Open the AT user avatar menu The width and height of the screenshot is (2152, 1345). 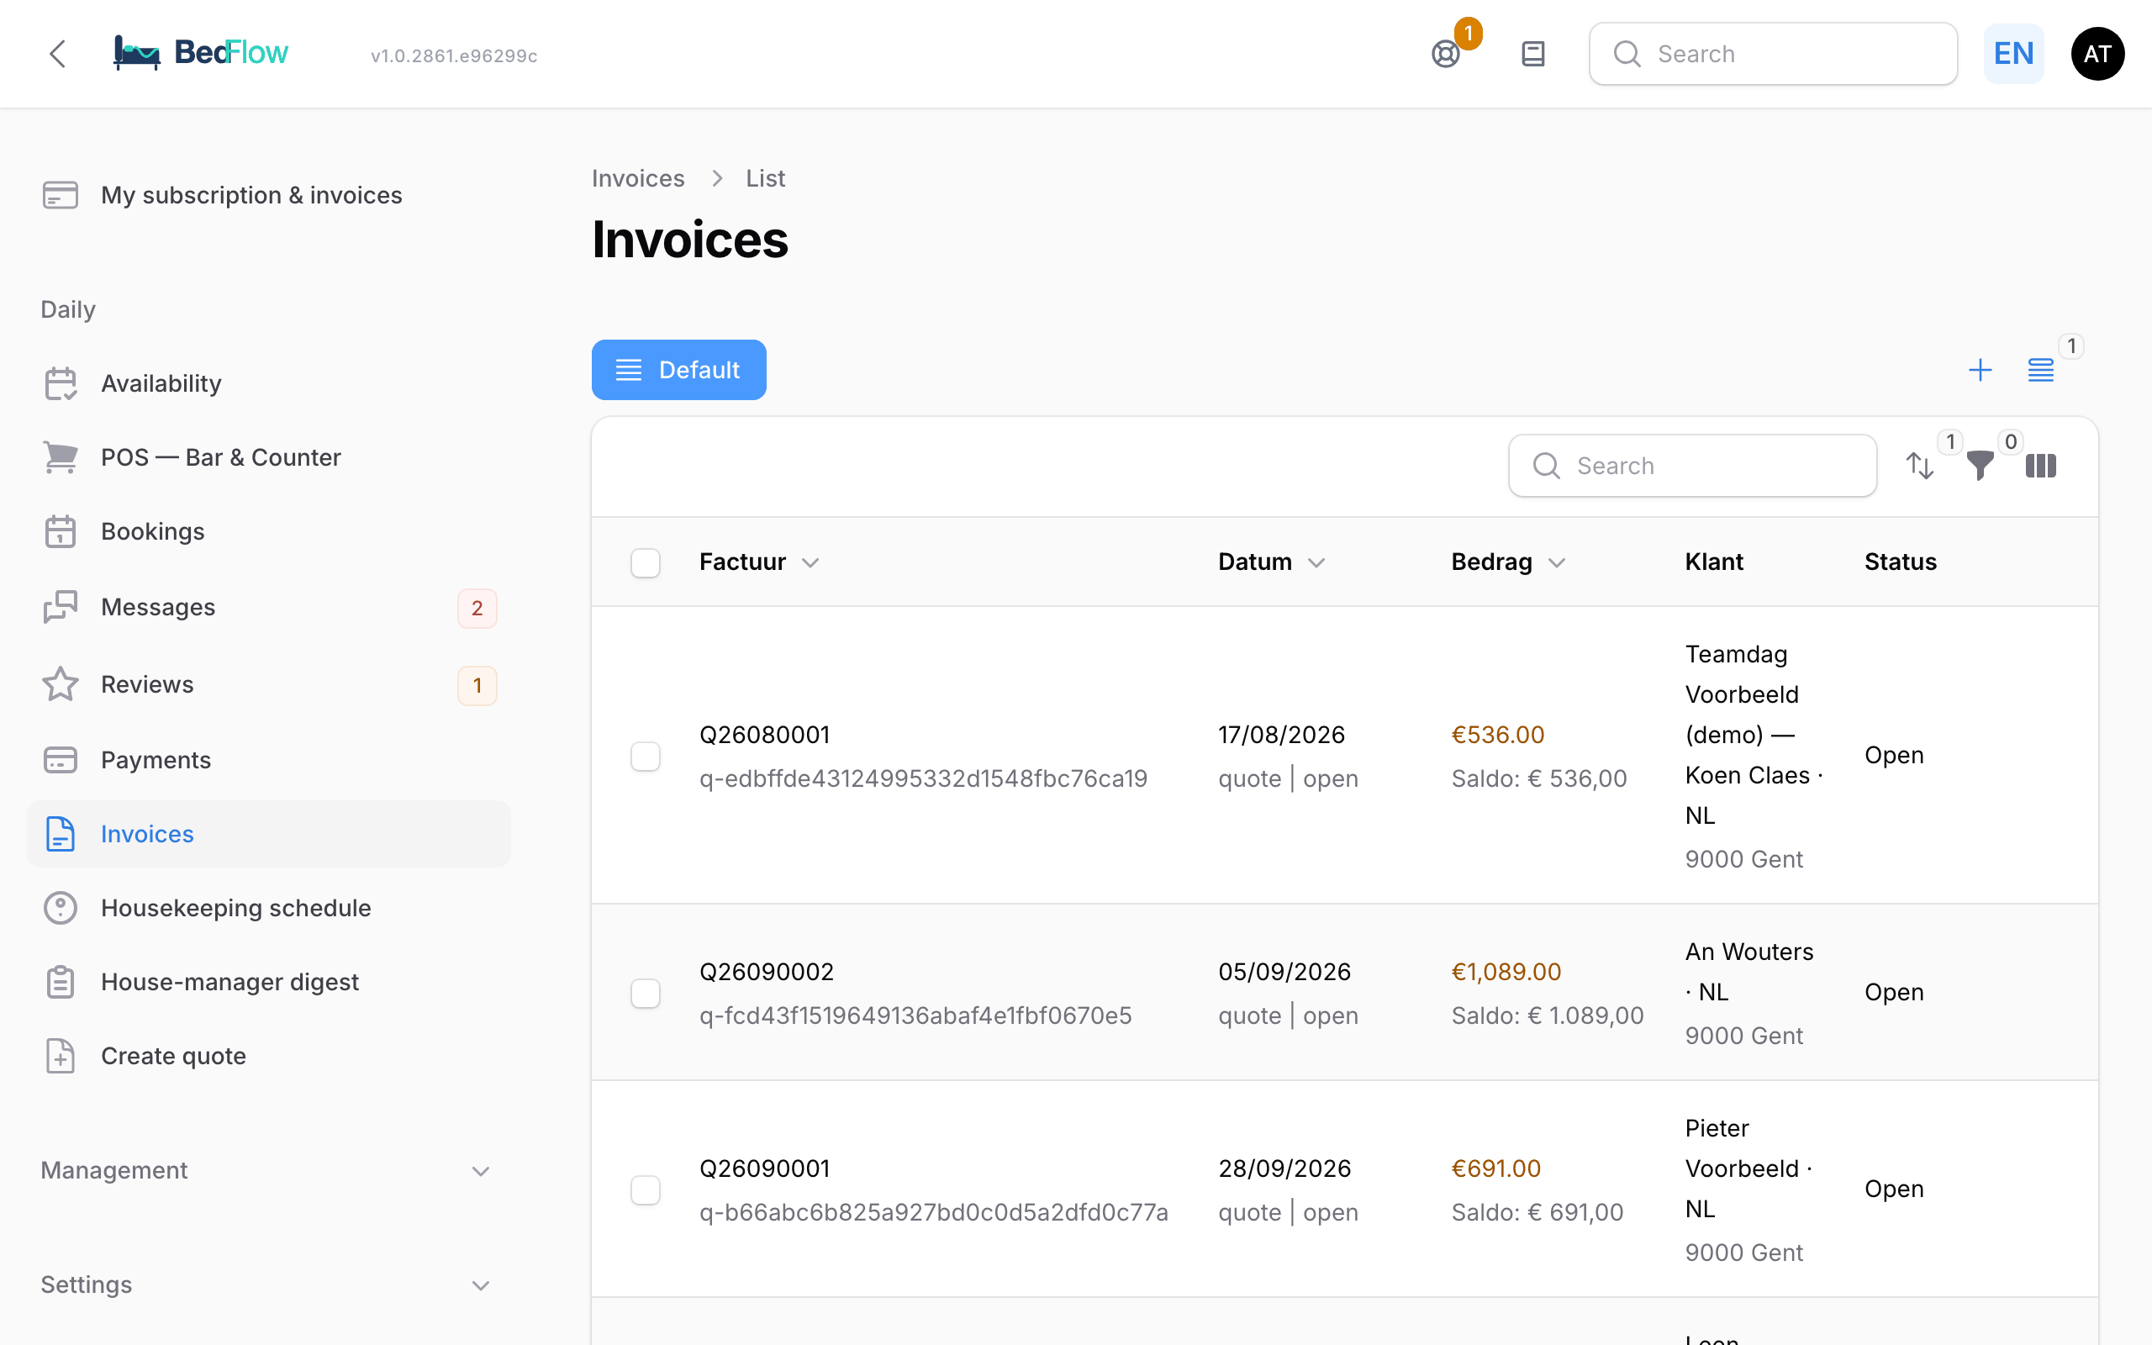pos(2097,55)
